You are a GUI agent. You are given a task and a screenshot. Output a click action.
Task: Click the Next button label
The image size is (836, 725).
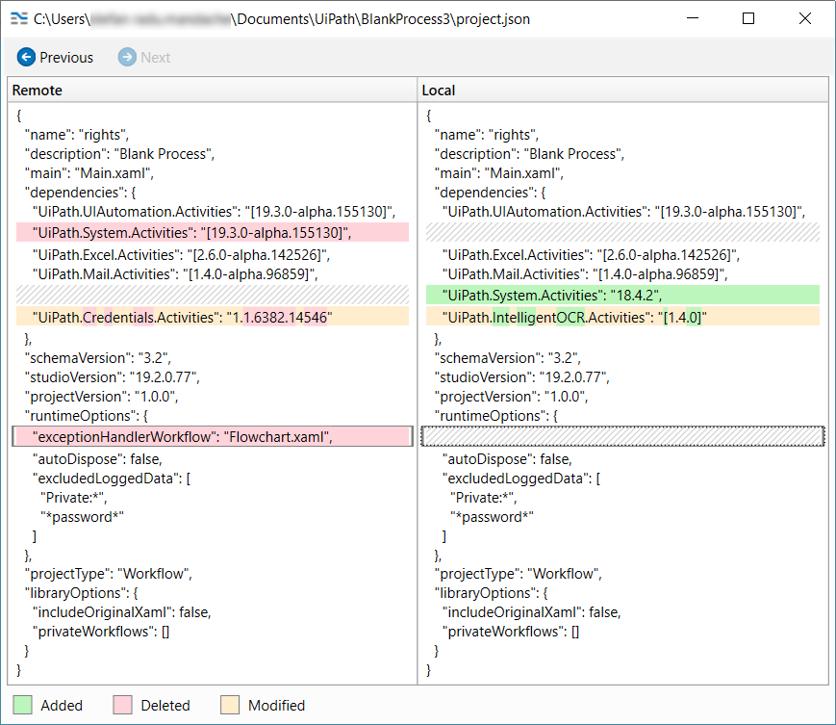pos(155,58)
